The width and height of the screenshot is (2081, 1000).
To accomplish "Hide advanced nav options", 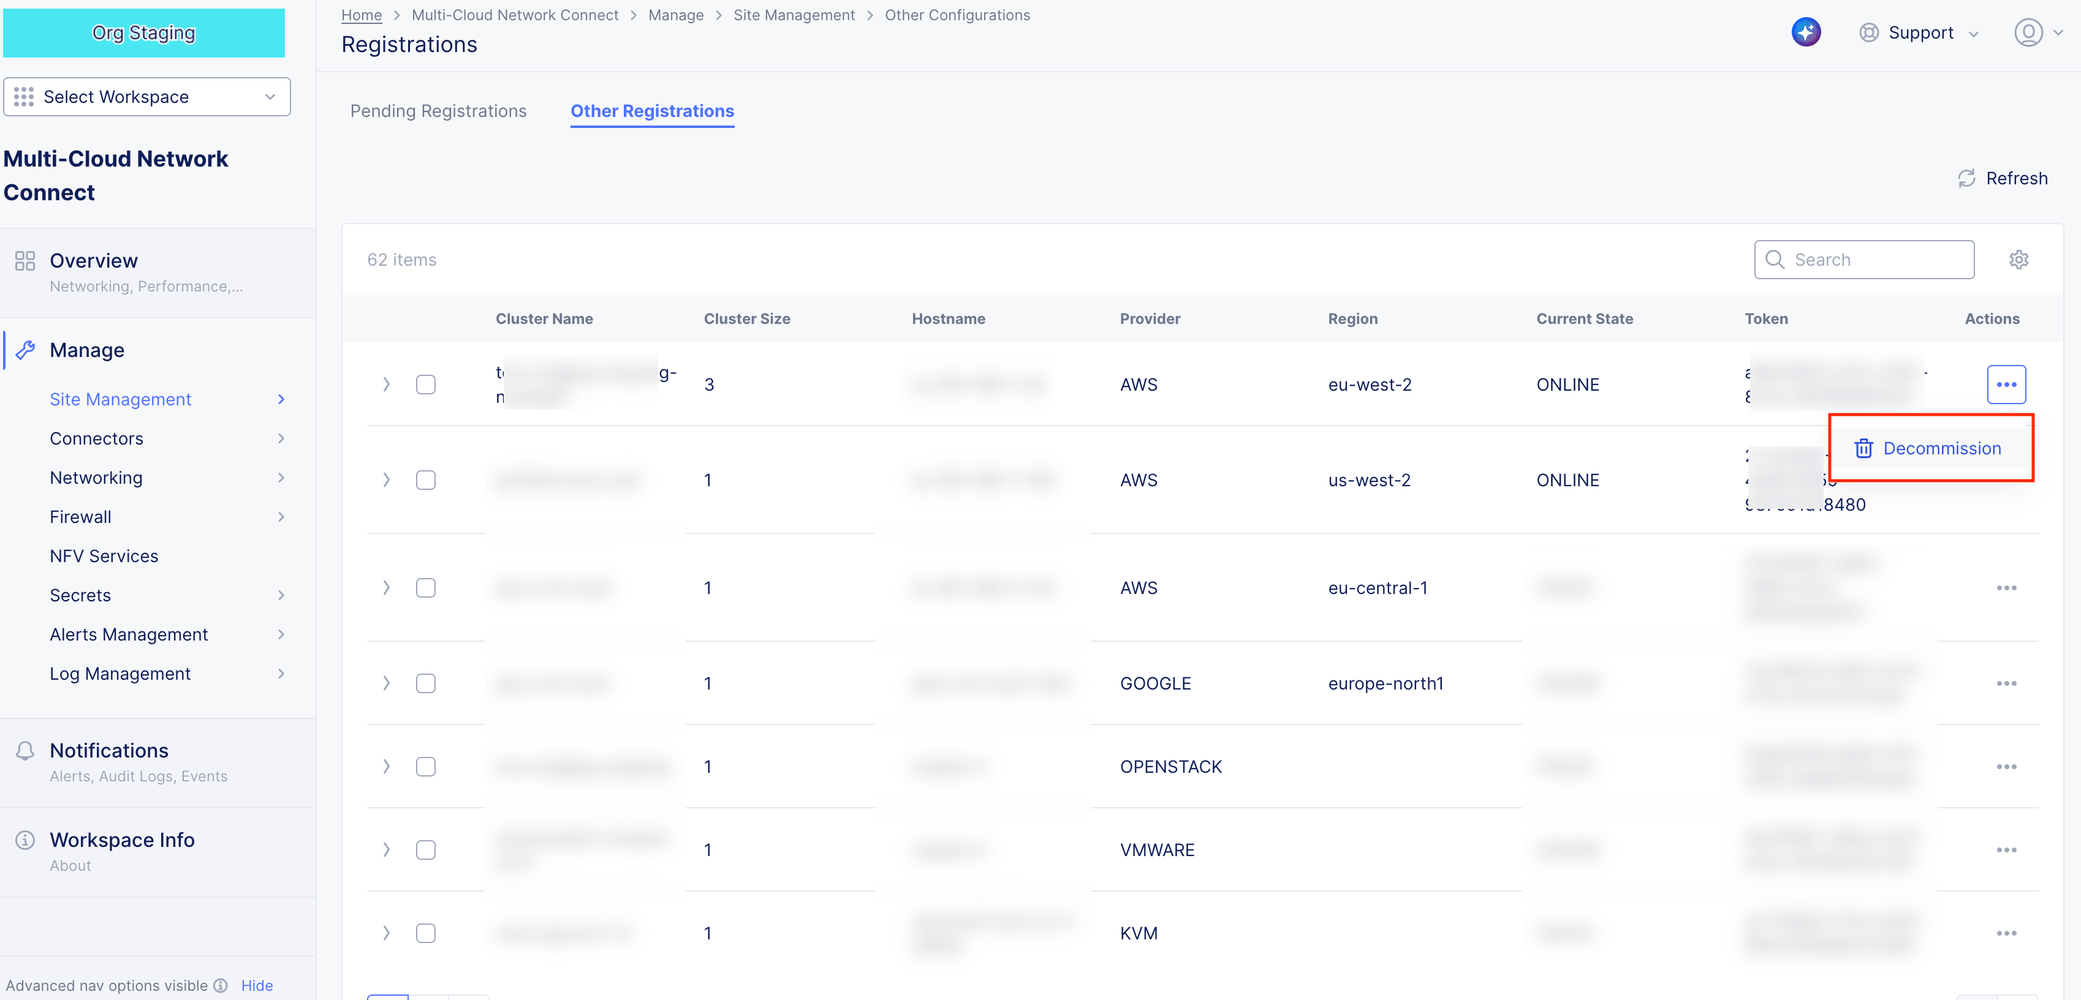I will click(257, 985).
